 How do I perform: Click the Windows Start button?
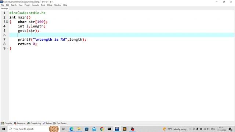(4, 129)
